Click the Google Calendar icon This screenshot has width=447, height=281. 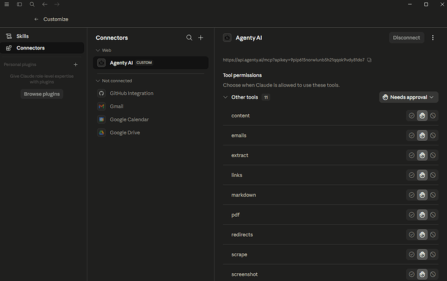(x=102, y=119)
